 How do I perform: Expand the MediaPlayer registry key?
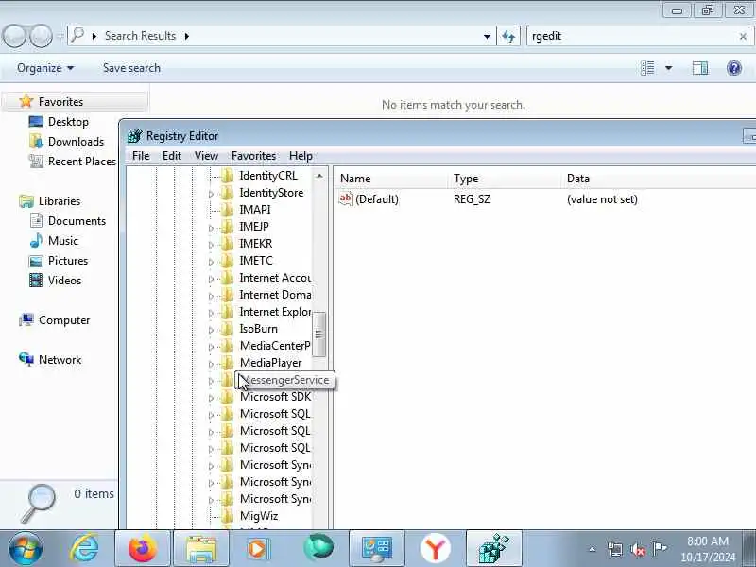coord(211,364)
